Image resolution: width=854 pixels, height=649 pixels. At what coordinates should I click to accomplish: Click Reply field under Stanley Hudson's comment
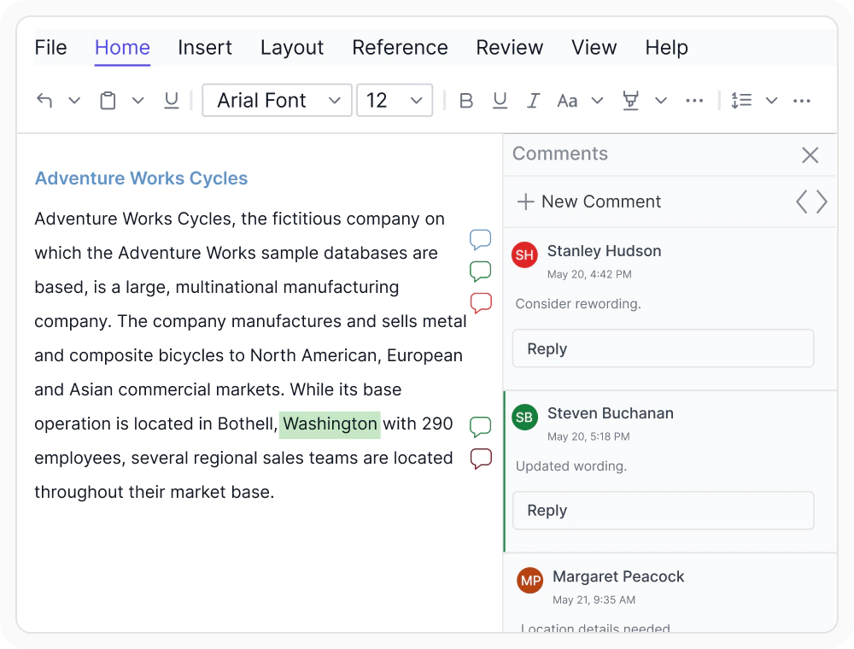[x=663, y=348]
